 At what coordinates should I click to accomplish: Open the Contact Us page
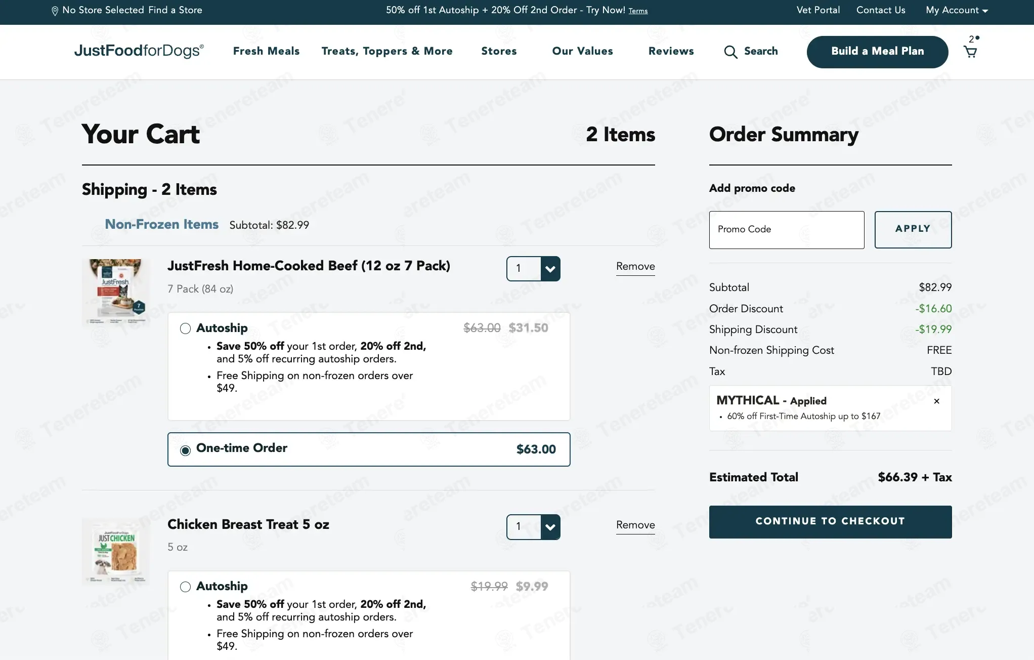[x=881, y=10]
